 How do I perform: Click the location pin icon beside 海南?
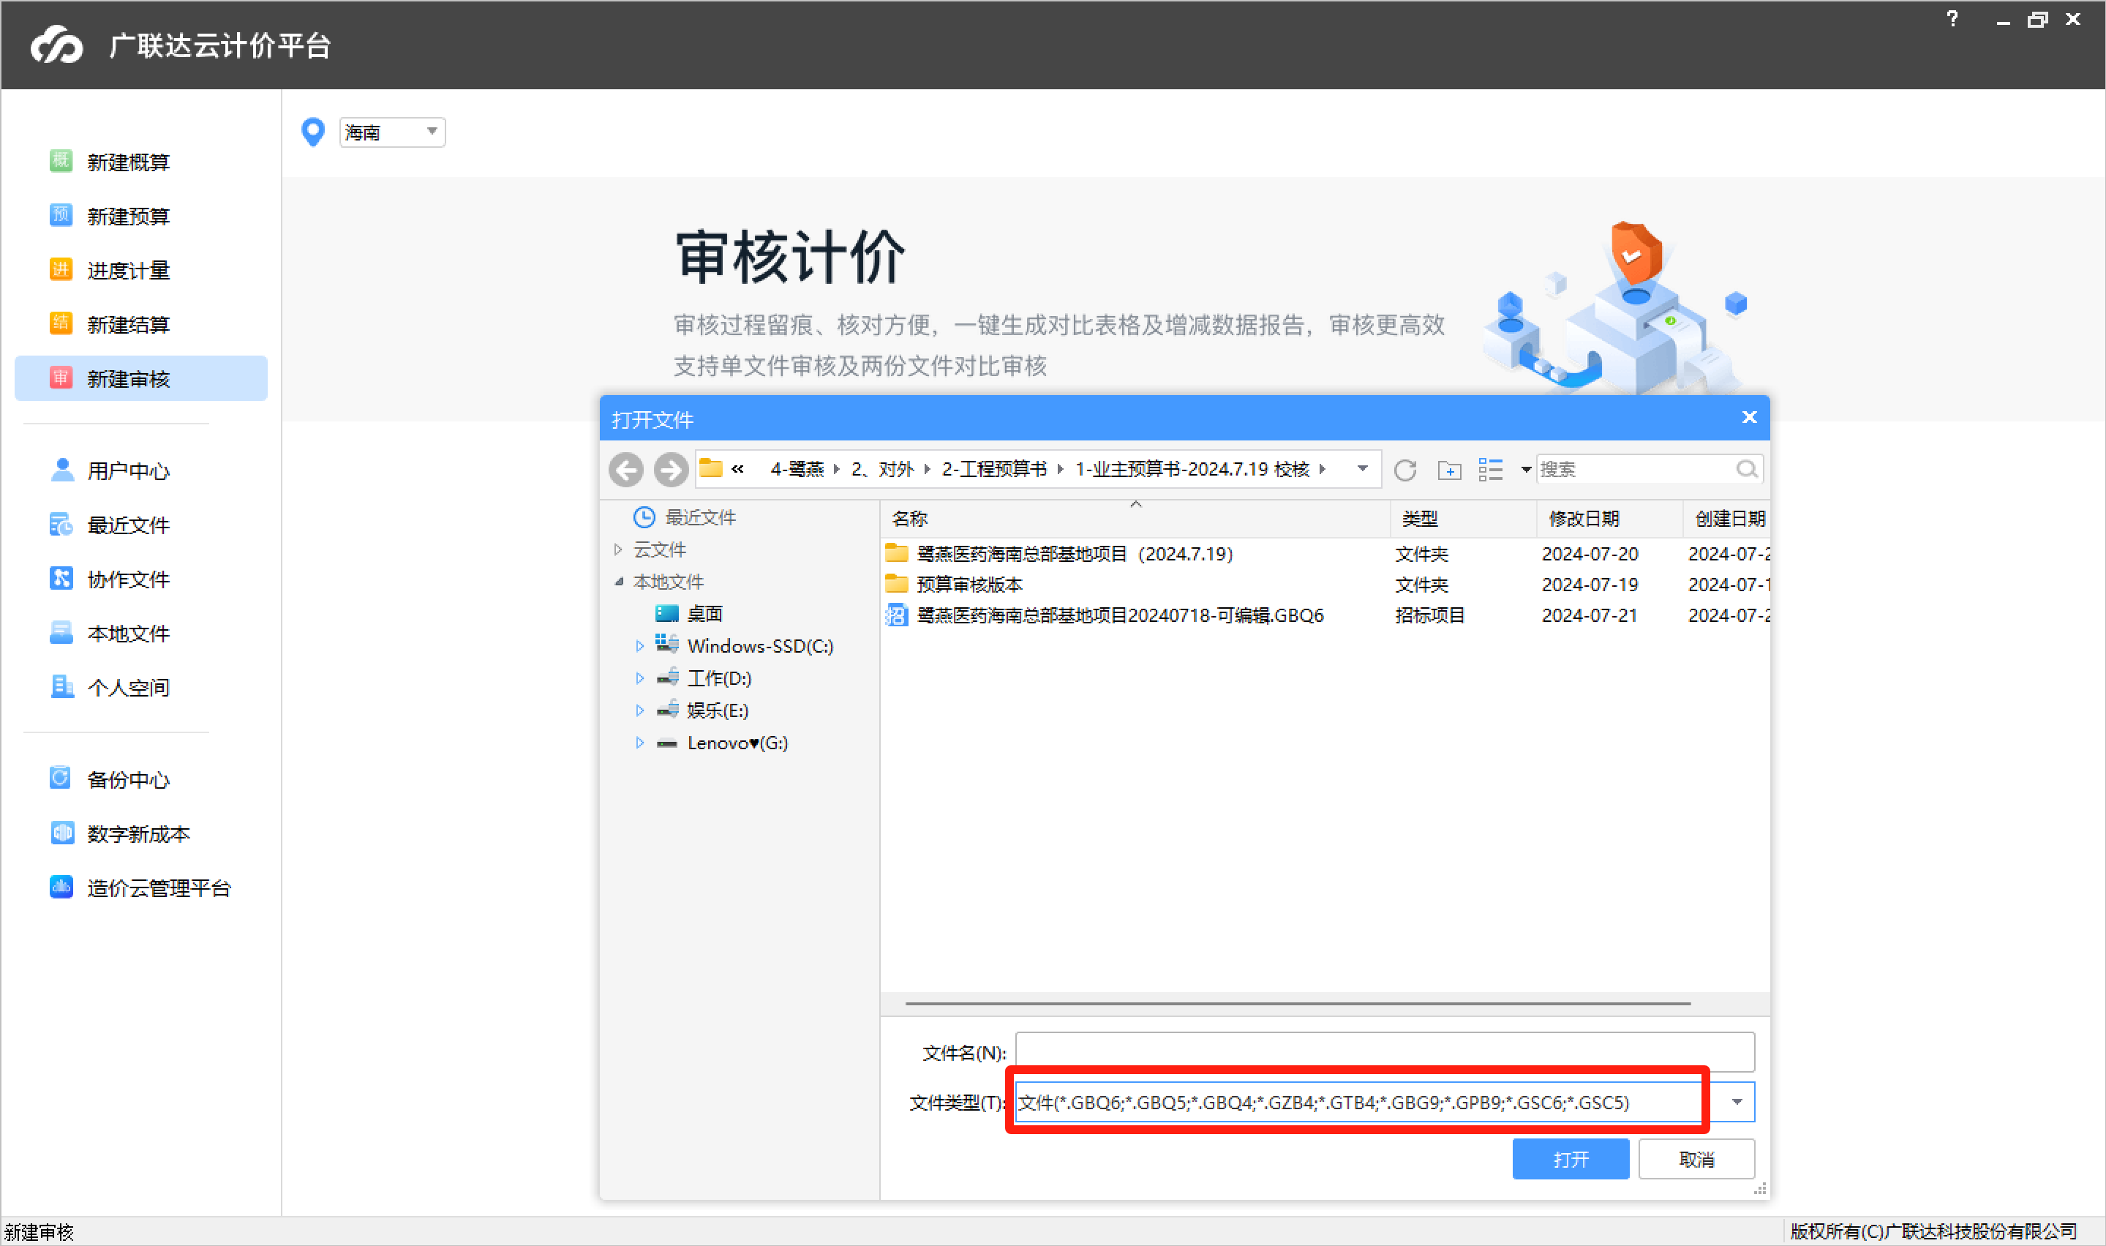tap(313, 132)
